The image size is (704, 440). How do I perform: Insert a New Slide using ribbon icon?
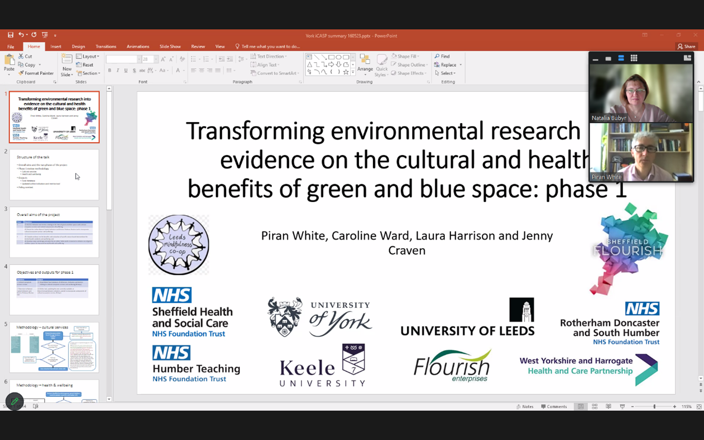pos(67,60)
